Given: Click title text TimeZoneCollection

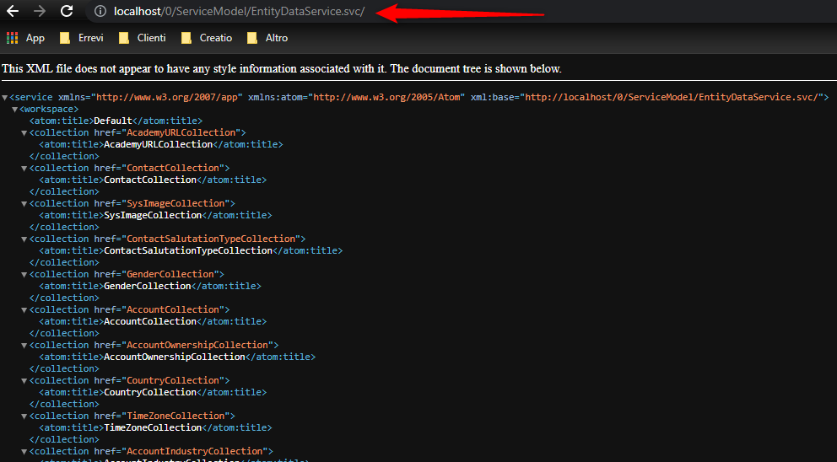Looking at the screenshot, I should [153, 427].
